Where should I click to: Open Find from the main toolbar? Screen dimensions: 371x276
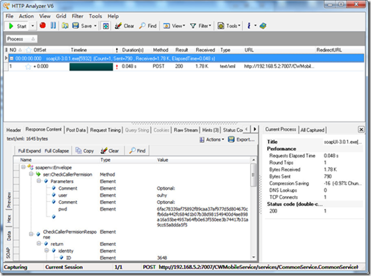pos(148,26)
